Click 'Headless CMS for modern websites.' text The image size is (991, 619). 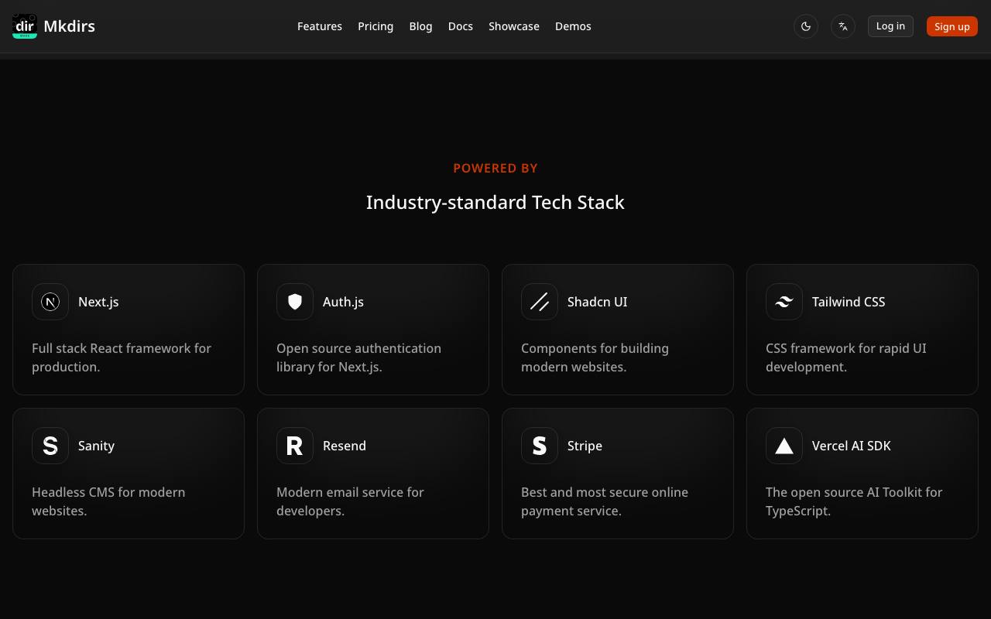pyautogui.click(x=108, y=501)
